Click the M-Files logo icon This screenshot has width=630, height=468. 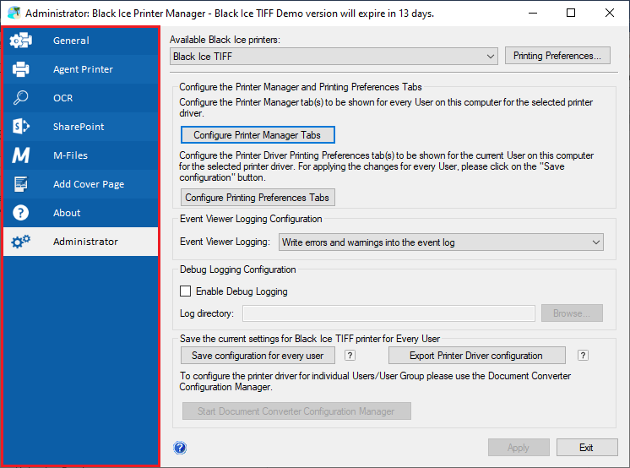pyautogui.click(x=20, y=155)
